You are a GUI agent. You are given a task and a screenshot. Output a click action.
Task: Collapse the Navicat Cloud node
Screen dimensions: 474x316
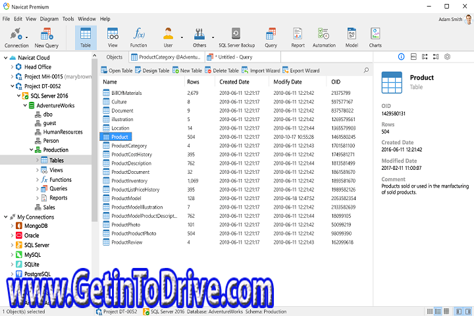click(5, 57)
